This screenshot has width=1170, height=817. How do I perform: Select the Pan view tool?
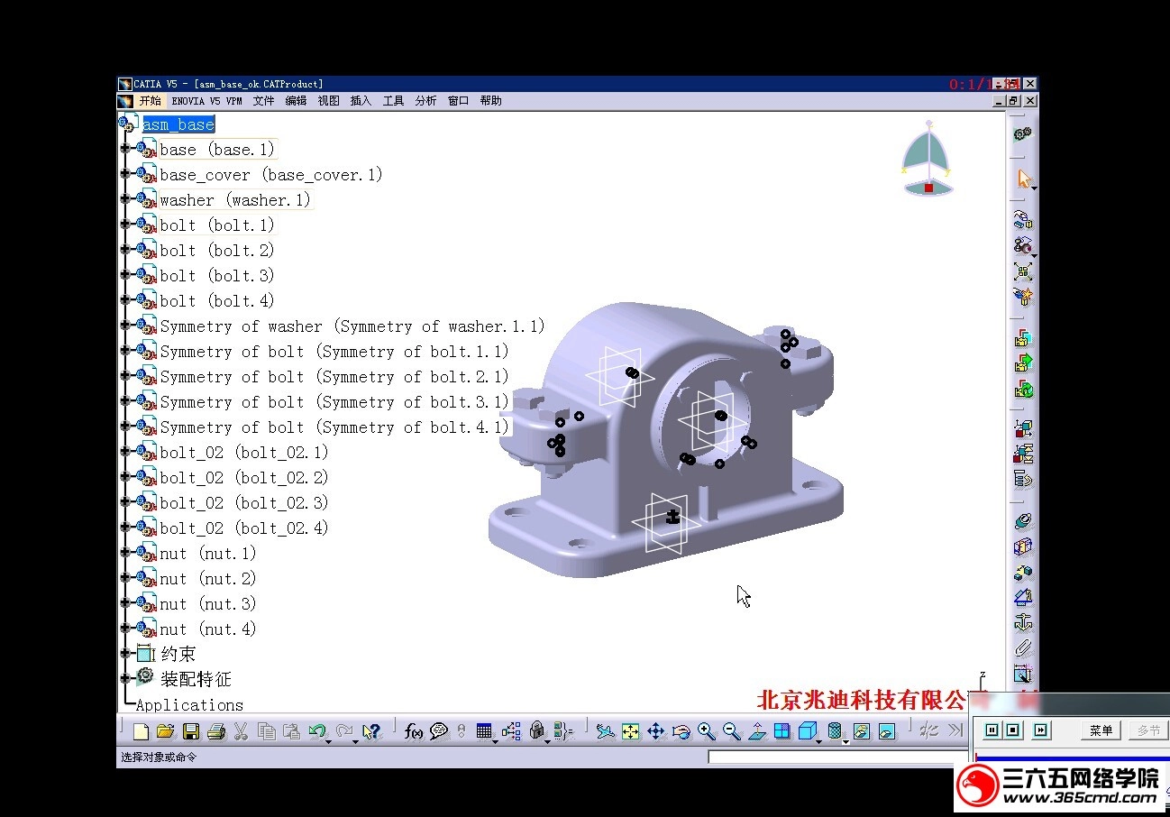[x=656, y=731]
